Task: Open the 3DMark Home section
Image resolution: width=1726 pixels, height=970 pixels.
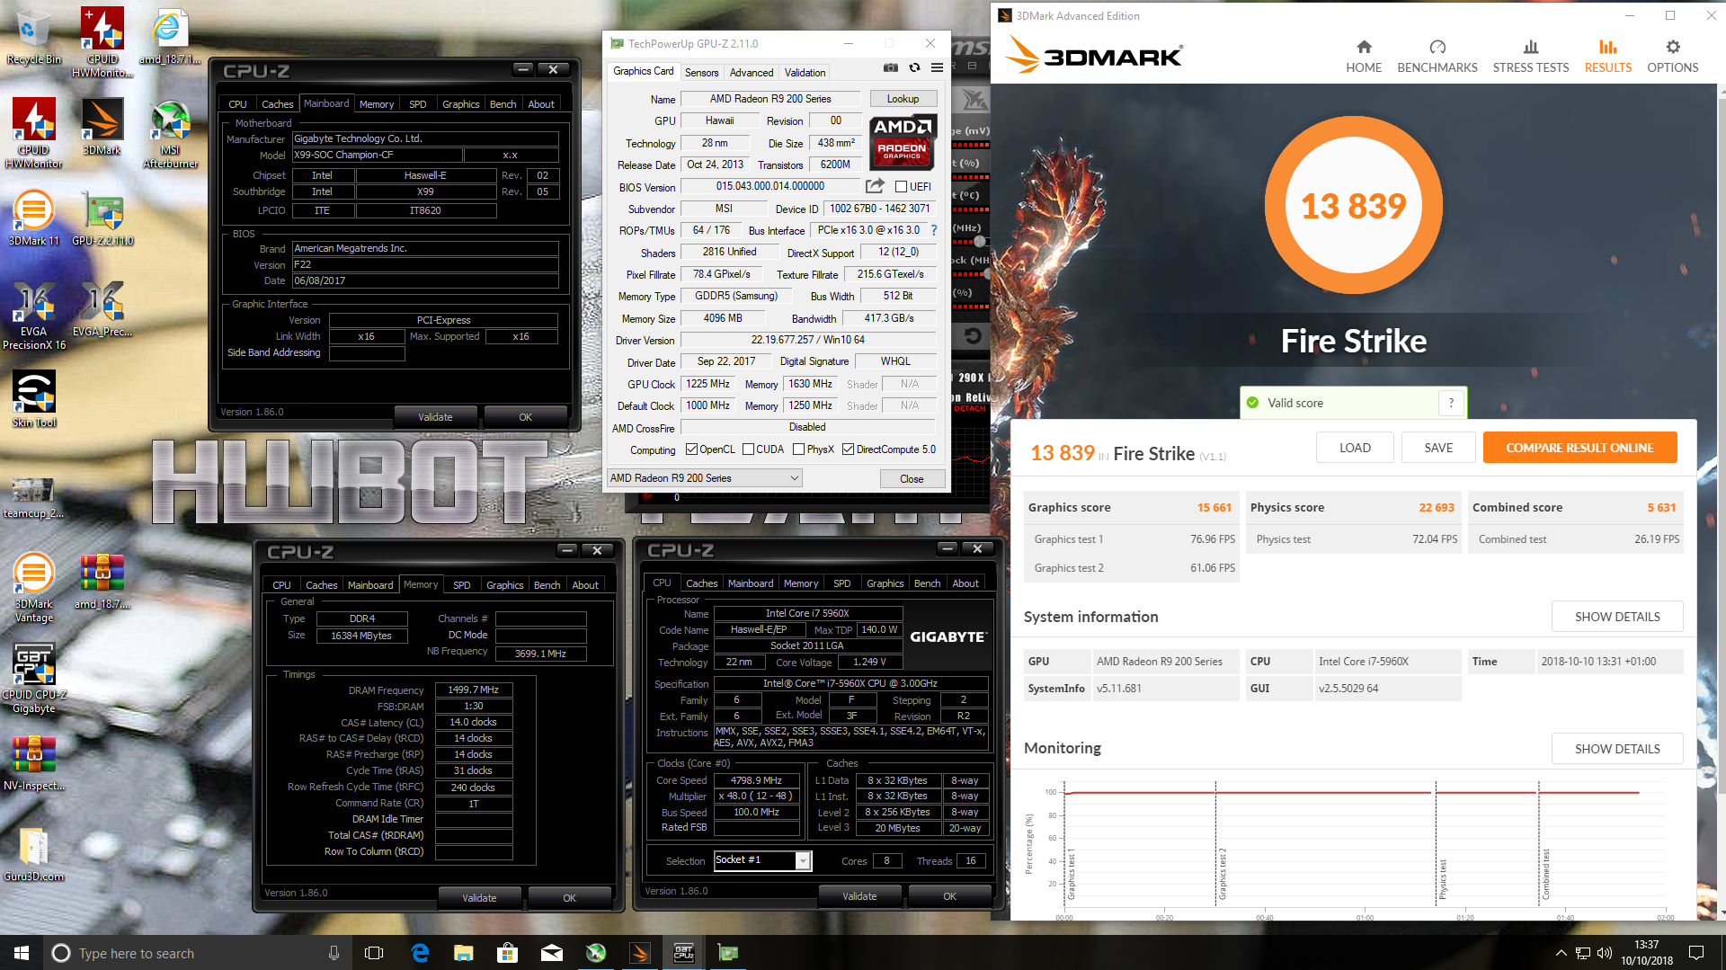Action: 1364,56
